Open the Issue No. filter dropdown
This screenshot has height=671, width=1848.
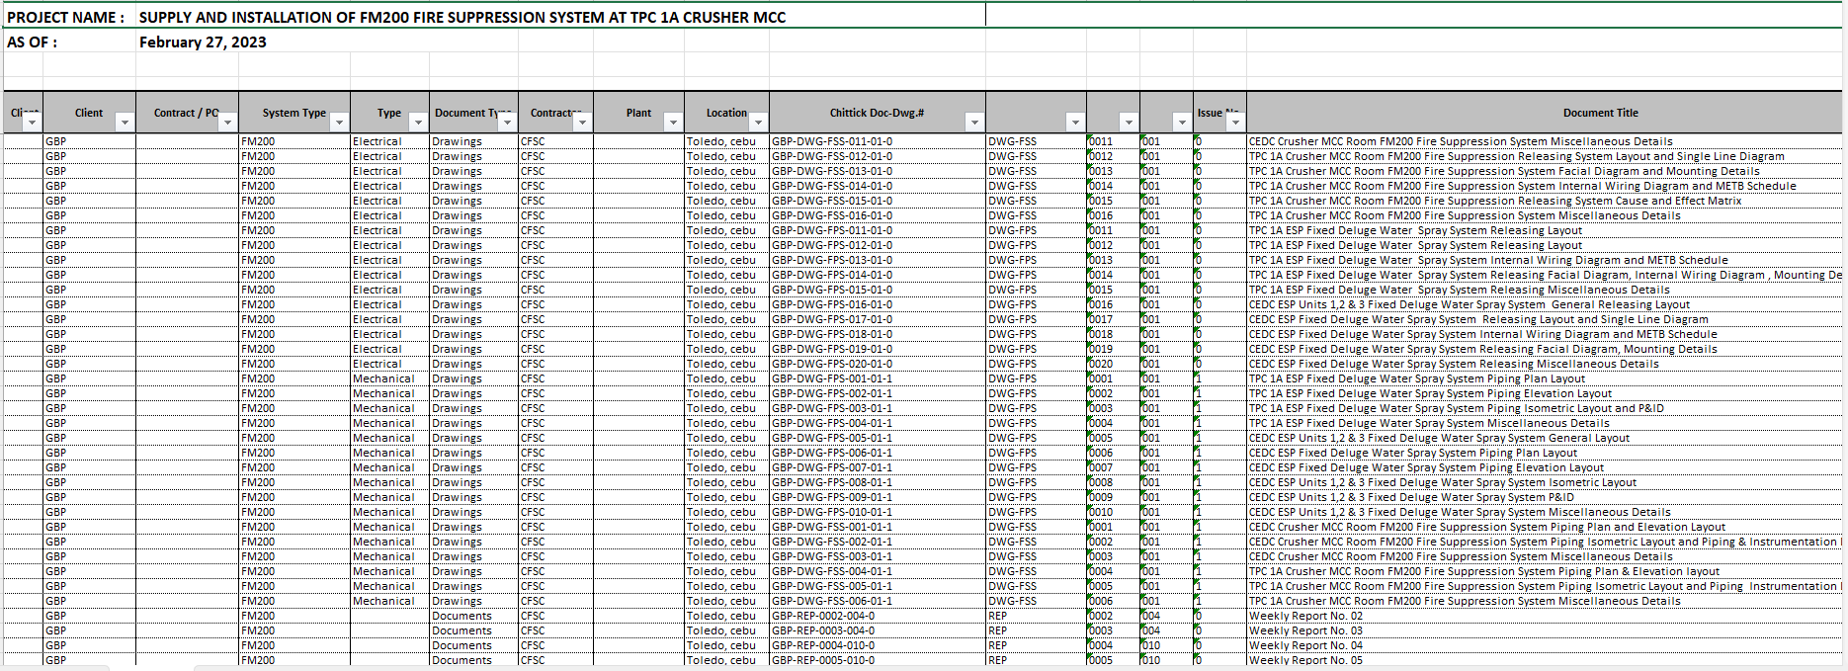pyautogui.click(x=1235, y=122)
